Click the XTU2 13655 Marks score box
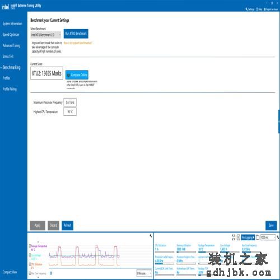 click(46, 73)
